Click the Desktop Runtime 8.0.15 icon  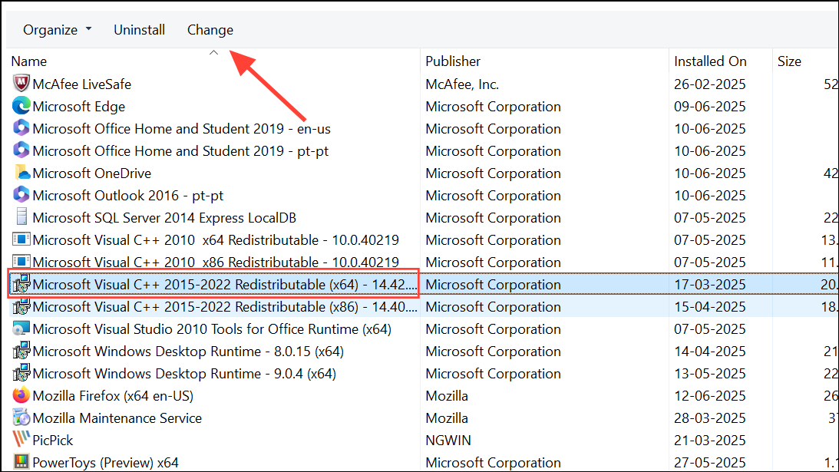(x=21, y=351)
